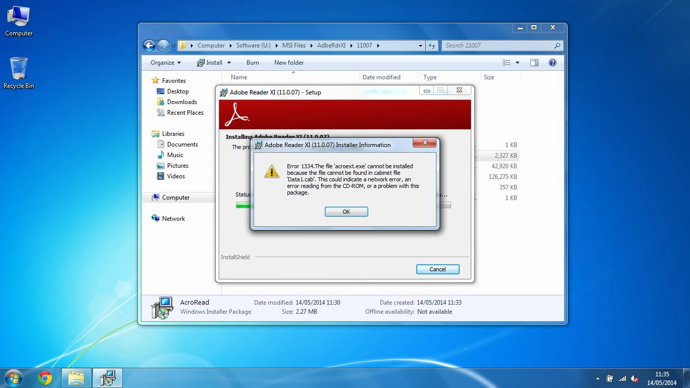The image size is (690, 388).
Task: Click the Recycle Bin desktop icon
Action: [x=19, y=73]
